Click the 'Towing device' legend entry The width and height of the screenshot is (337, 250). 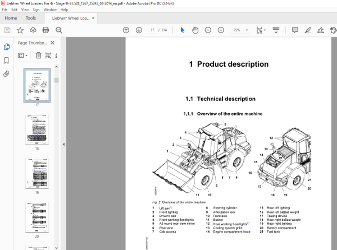click(x=277, y=216)
